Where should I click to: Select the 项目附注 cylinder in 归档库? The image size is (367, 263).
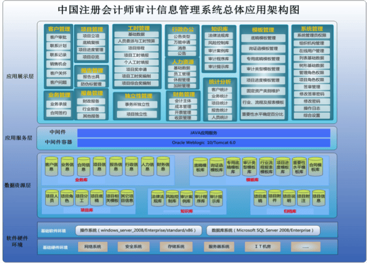click(303, 198)
